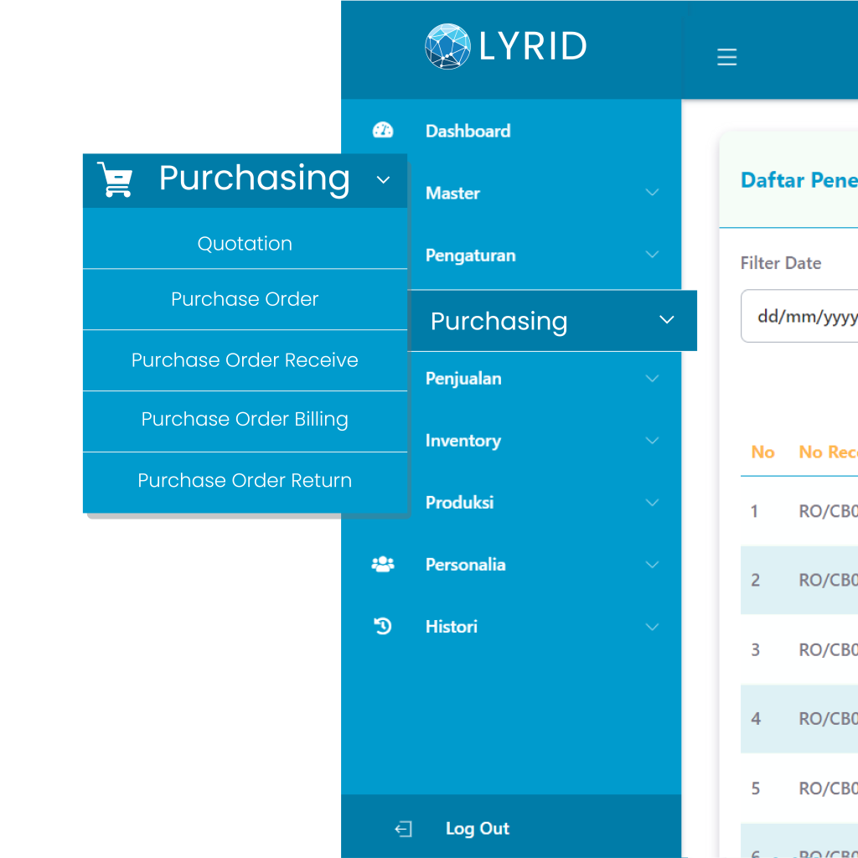Click the Personalia users icon
858x858 pixels.
[382, 564]
